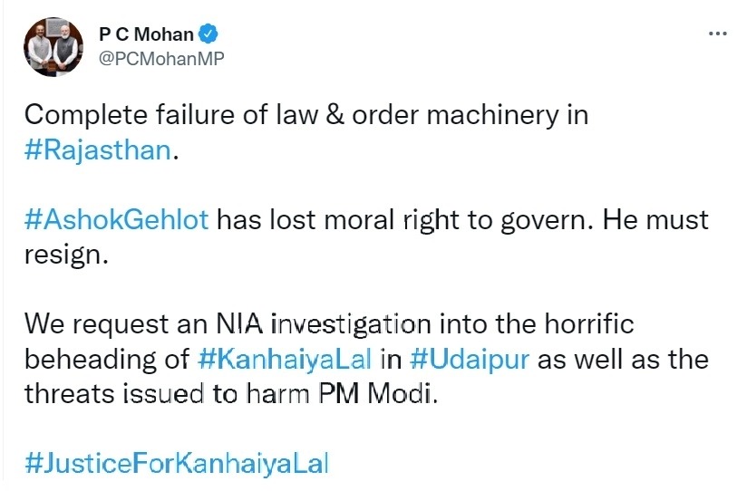This screenshot has width=737, height=491.
Task: Click the sentence "He must" before resign
Action: tap(657, 219)
